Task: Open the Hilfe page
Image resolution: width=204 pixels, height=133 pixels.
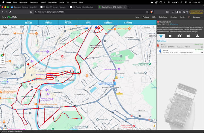Action: pos(154,17)
